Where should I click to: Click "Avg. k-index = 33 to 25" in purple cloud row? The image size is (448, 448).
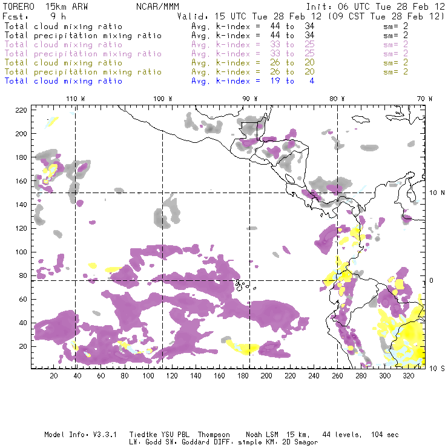[x=253, y=45]
